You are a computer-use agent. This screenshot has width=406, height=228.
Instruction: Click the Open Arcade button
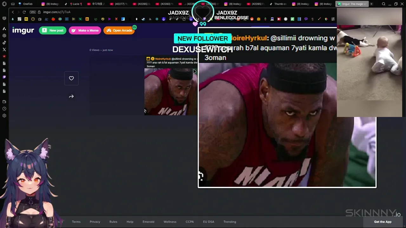pos(119,30)
